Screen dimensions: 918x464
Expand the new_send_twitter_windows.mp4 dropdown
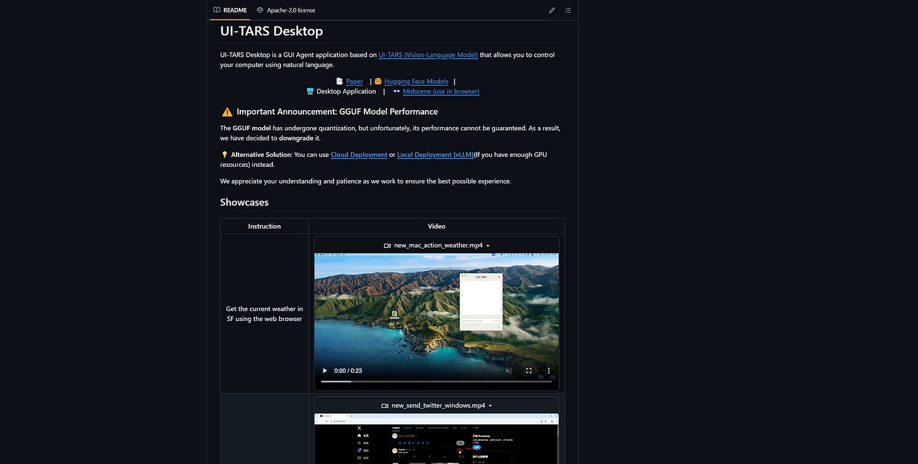point(437,405)
